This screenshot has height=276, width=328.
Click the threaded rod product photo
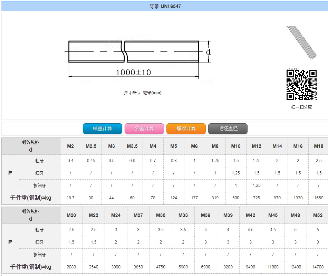coord(301,42)
